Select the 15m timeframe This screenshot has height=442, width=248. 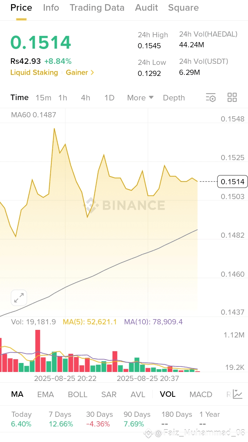point(43,98)
